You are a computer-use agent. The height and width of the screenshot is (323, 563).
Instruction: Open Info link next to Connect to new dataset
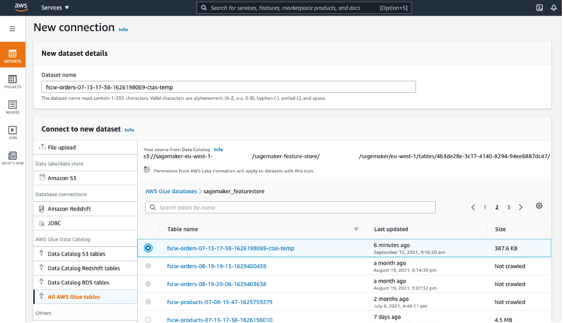(129, 130)
